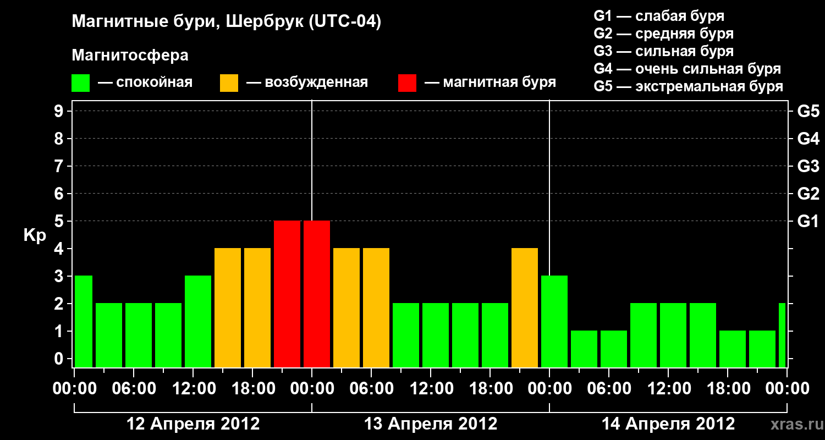Click the G5 label on right axis

pyautogui.click(x=808, y=111)
